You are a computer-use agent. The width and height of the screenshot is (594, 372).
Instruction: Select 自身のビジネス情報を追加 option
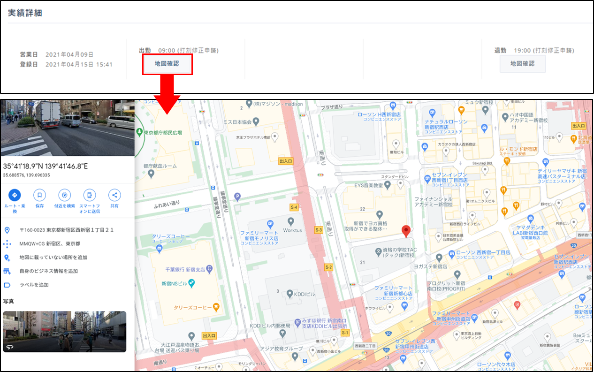[x=48, y=271]
